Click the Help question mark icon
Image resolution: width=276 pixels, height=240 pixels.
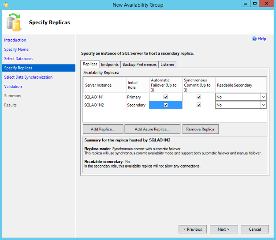click(254, 39)
